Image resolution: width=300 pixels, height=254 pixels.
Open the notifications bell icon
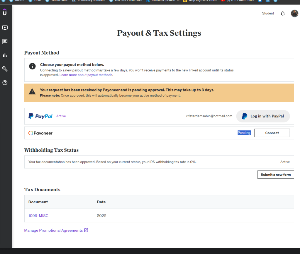coord(283,13)
